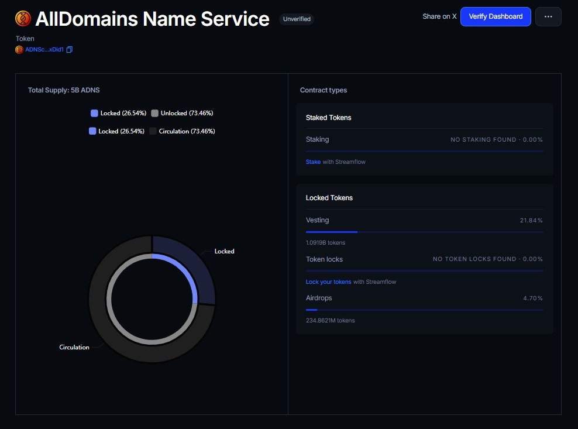Click the AllDomains orange logo icon
Viewport: 578px width, 429px height.
click(23, 19)
